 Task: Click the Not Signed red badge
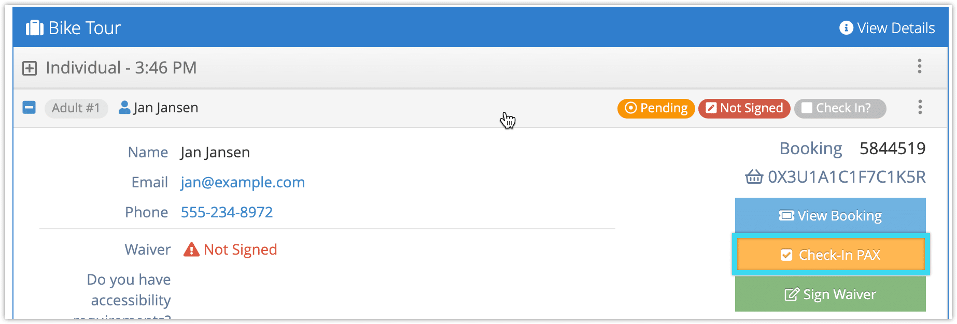click(x=744, y=108)
